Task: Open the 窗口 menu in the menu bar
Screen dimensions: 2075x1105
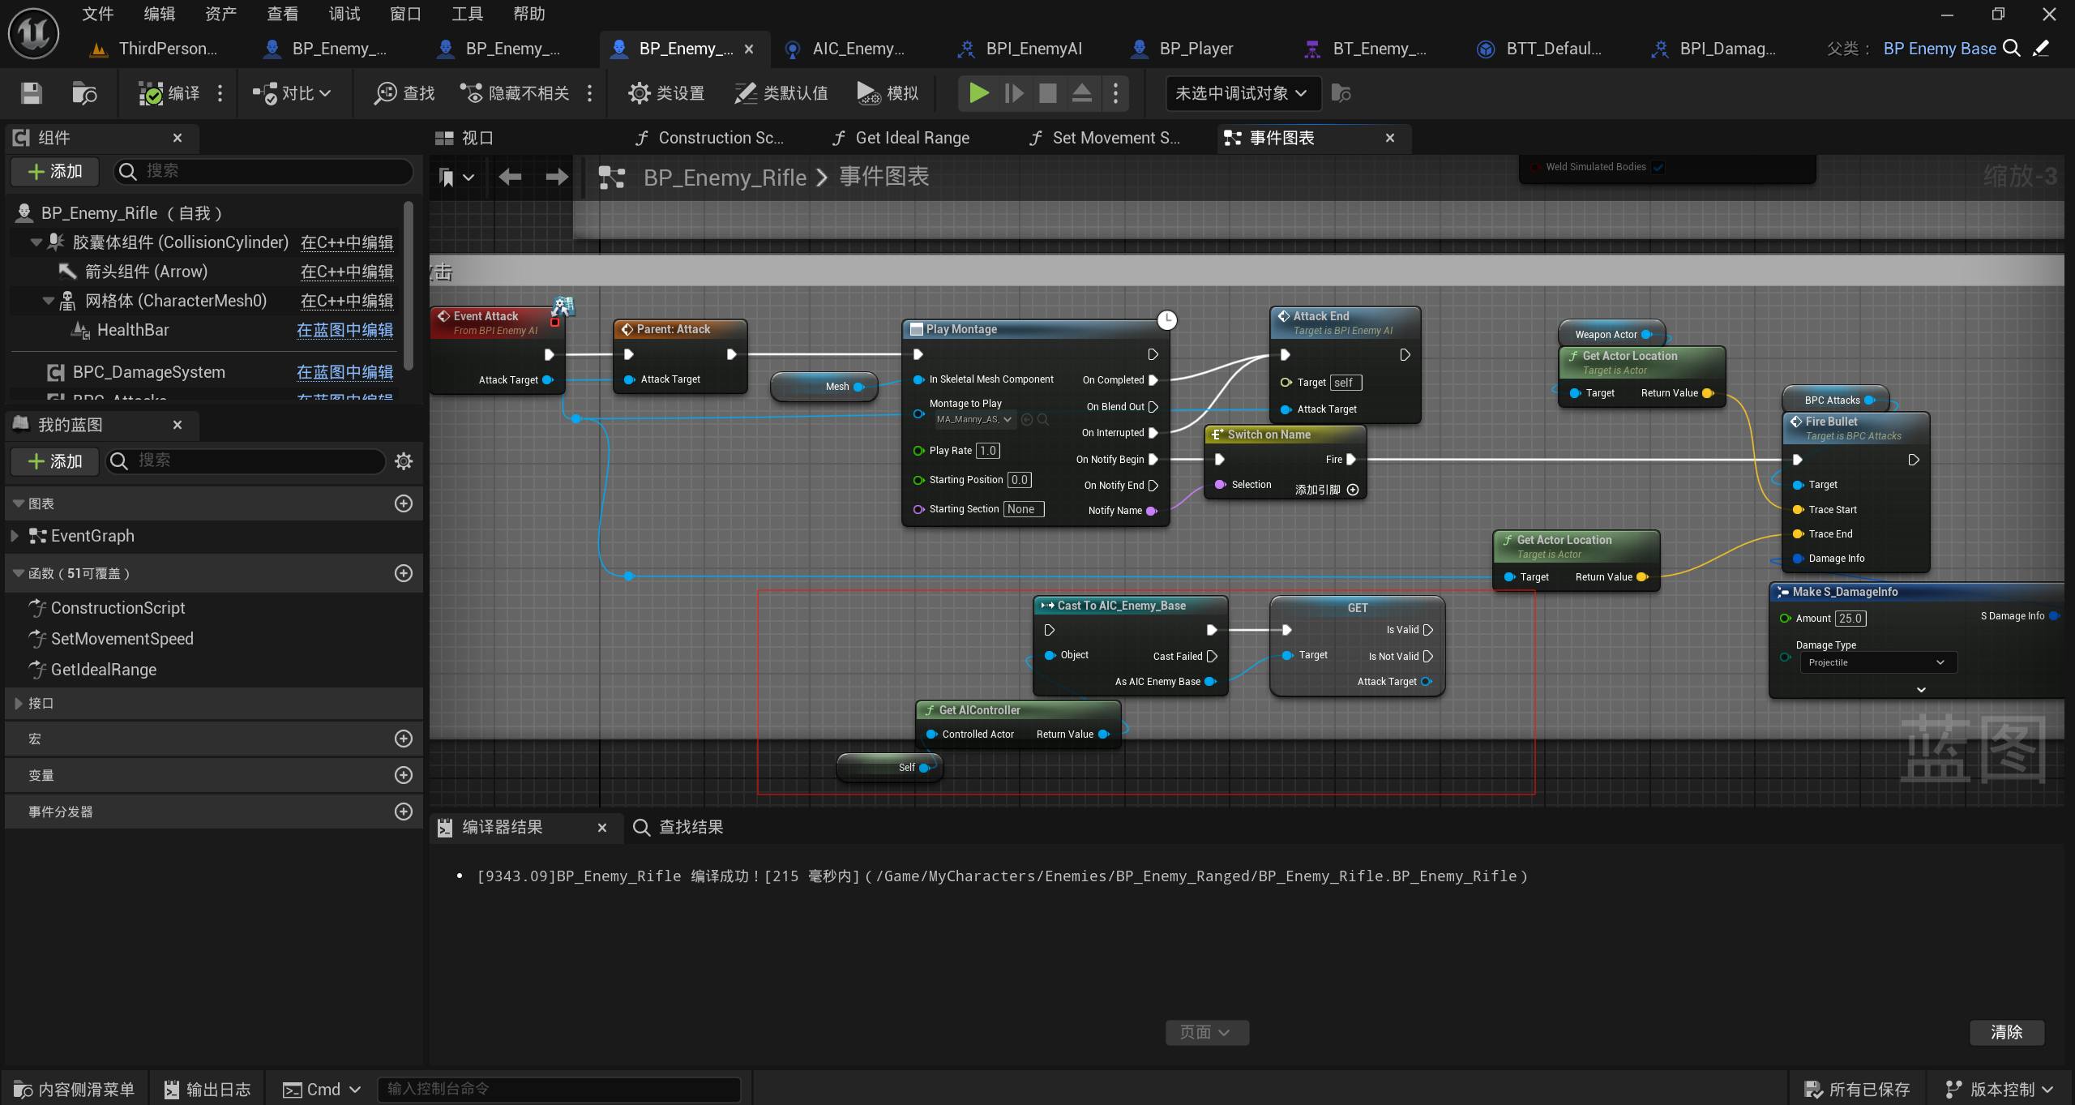Action: point(404,14)
